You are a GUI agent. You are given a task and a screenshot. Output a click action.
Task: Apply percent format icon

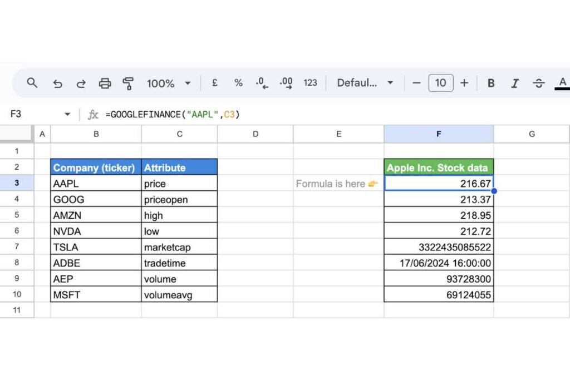click(x=238, y=83)
